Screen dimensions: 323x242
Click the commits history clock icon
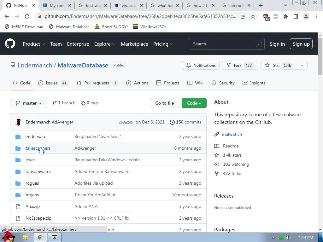coord(172,122)
